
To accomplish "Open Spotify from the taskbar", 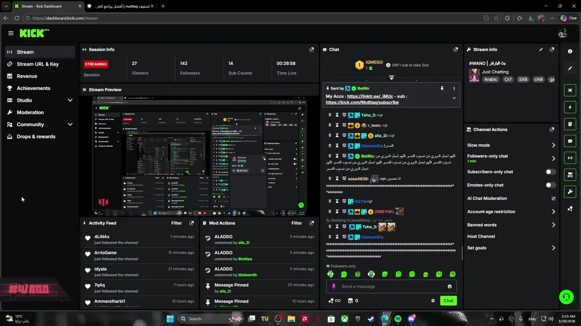I will click(x=398, y=319).
